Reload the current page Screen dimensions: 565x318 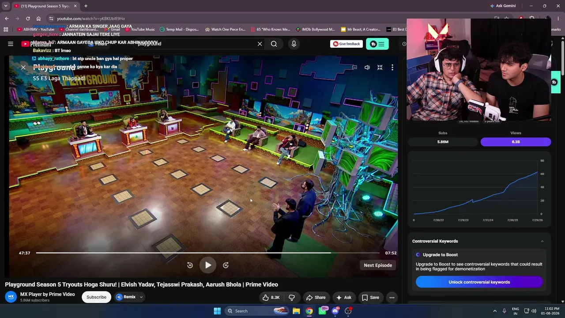(28, 19)
